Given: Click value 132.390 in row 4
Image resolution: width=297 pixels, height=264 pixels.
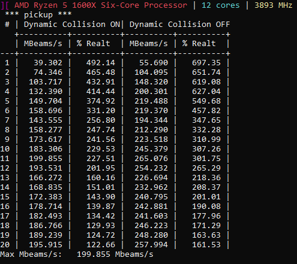Looking at the screenshot, I should pos(46,92).
